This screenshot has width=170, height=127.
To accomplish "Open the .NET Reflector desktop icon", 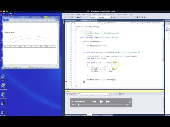I will [x=3, y=96].
